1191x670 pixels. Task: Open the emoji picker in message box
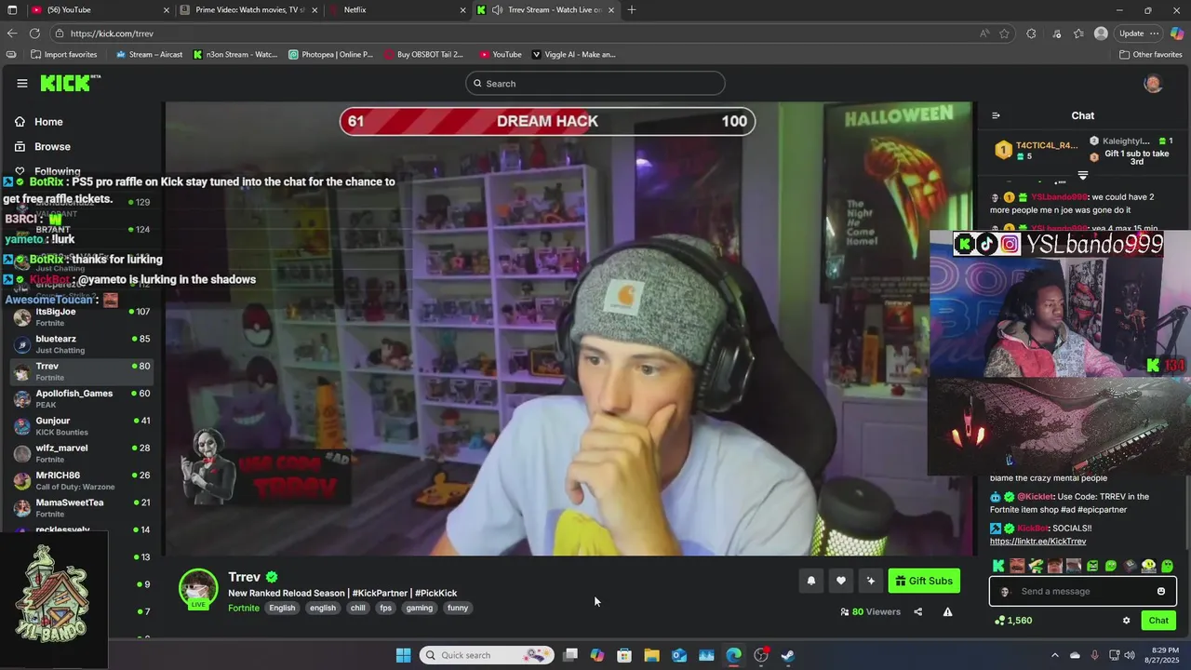pos(1160,591)
